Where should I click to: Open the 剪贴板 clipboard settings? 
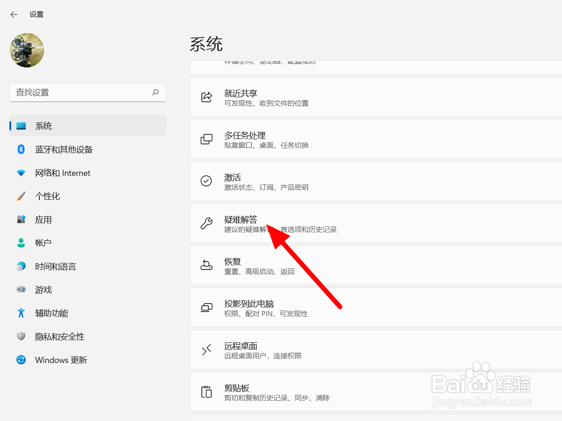[x=328, y=392]
